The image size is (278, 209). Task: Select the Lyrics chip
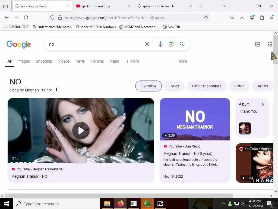click(174, 86)
